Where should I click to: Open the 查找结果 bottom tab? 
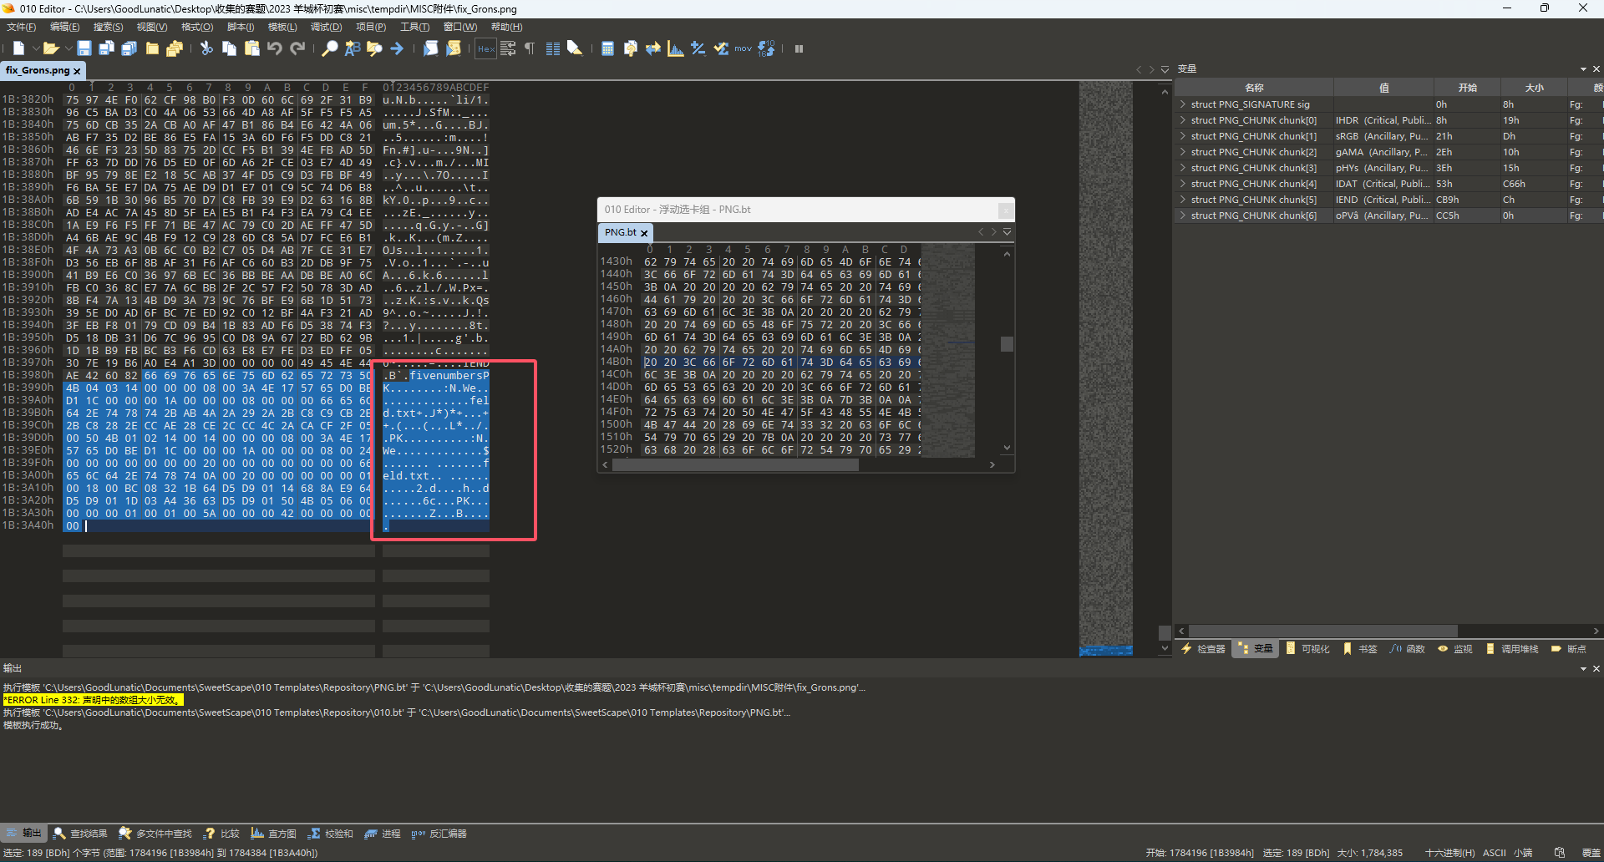tap(80, 834)
